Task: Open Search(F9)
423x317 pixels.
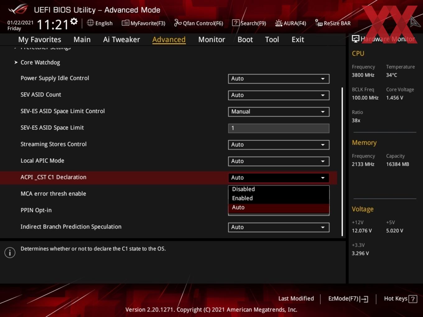Action: pos(249,23)
